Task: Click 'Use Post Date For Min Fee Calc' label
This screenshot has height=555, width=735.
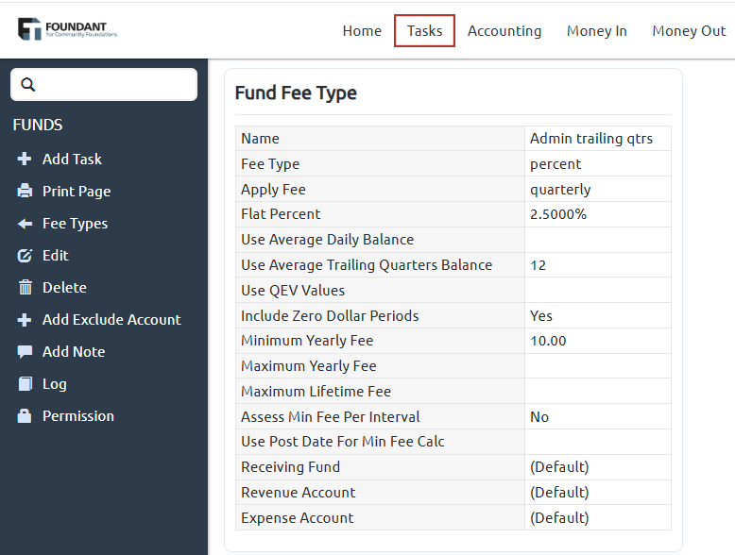Action: (343, 442)
